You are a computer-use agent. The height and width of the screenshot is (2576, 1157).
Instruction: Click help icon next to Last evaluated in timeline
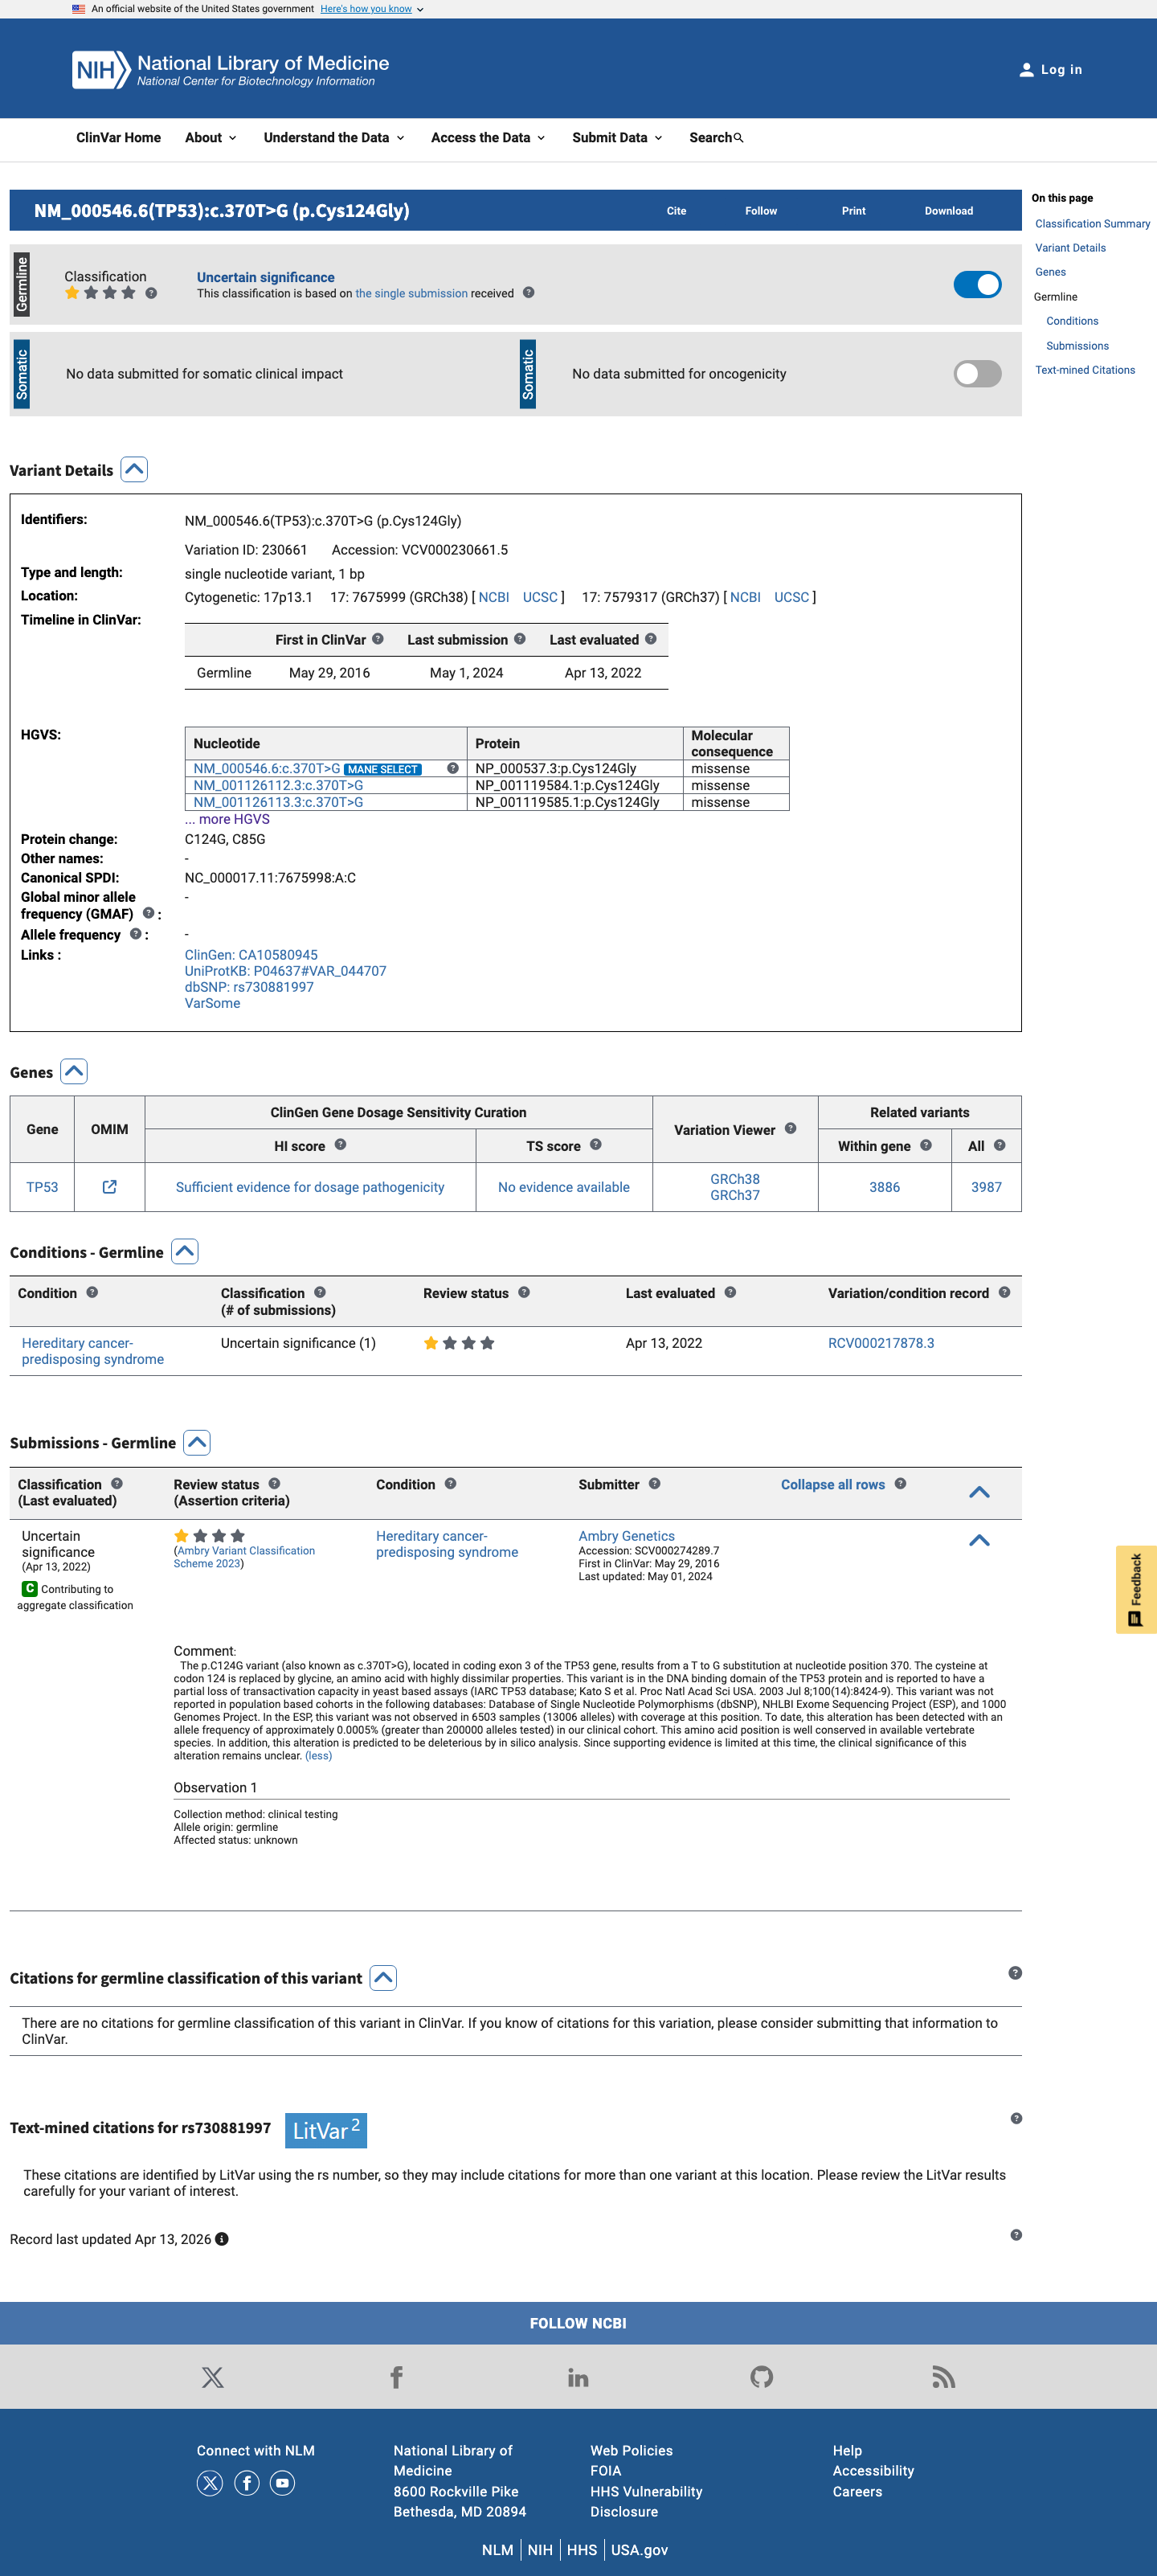pos(651,639)
